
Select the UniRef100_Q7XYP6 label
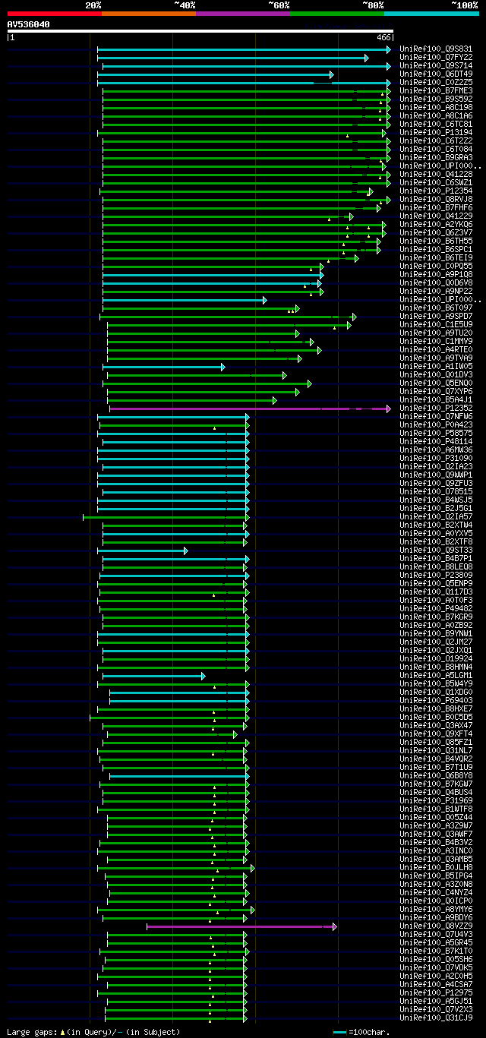coord(436,391)
